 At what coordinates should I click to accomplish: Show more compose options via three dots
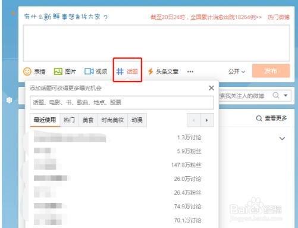[190, 71]
